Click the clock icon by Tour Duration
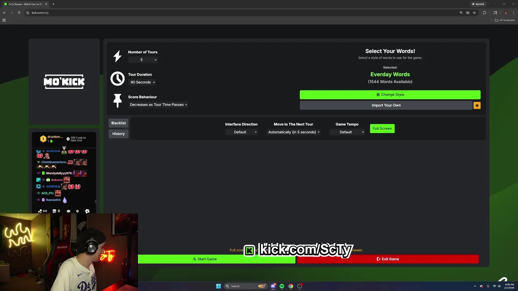The width and height of the screenshot is (518, 291). tap(117, 78)
